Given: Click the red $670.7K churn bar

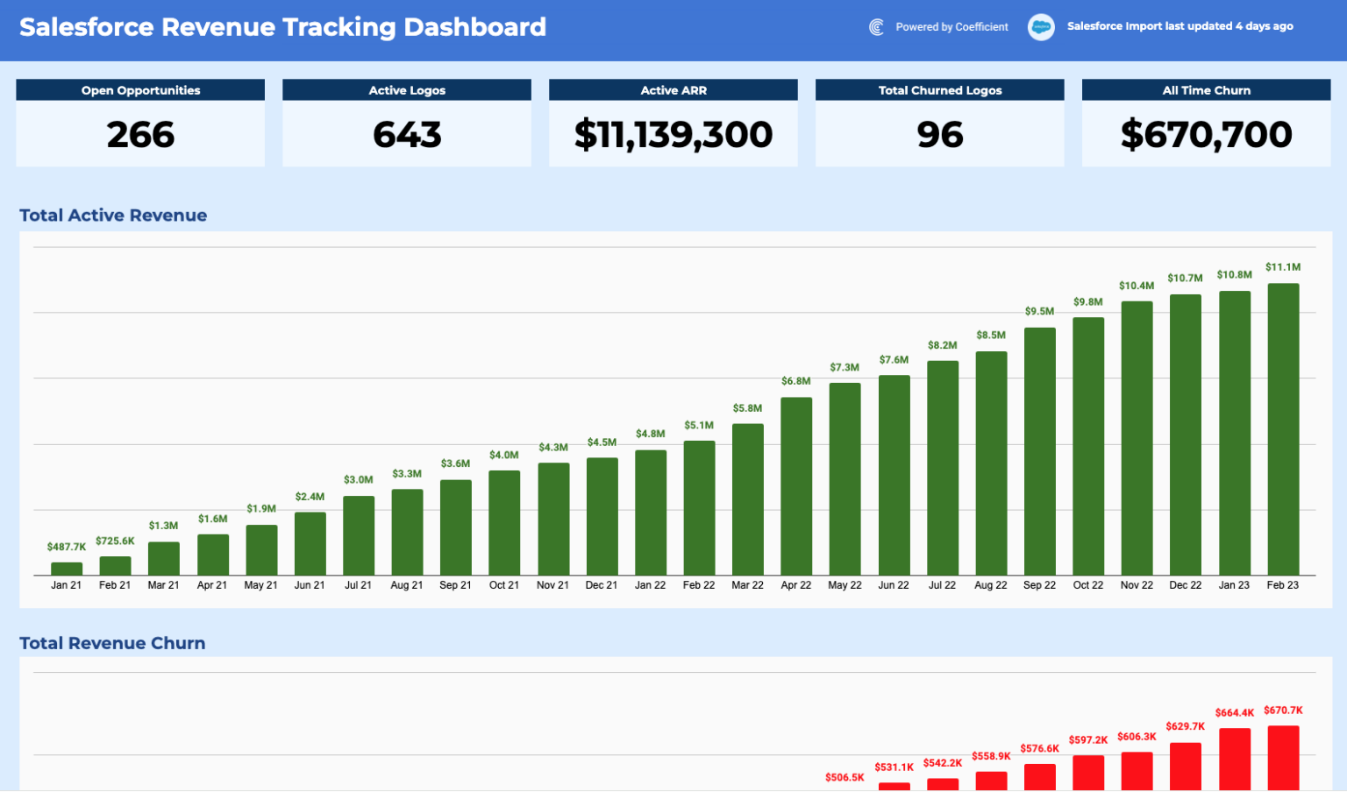Looking at the screenshot, I should point(1283,758).
